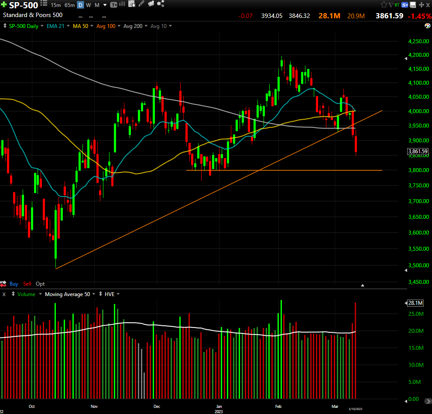Click the Feb label on time axis
The height and width of the screenshot is (414, 432).
(x=278, y=406)
